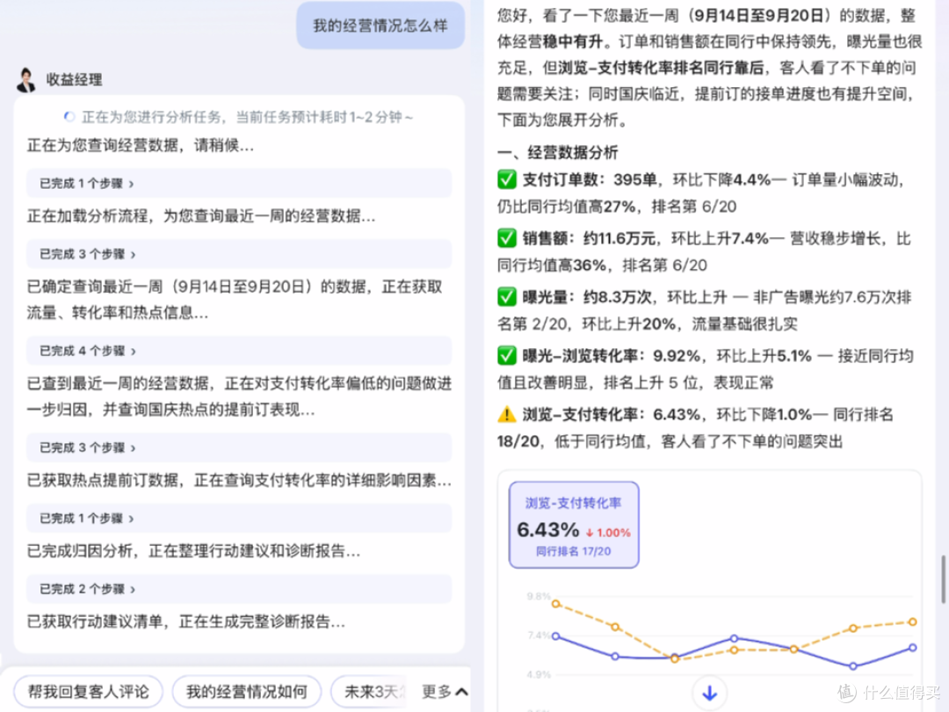Click the green check icon beside 支付订单数

click(x=507, y=179)
